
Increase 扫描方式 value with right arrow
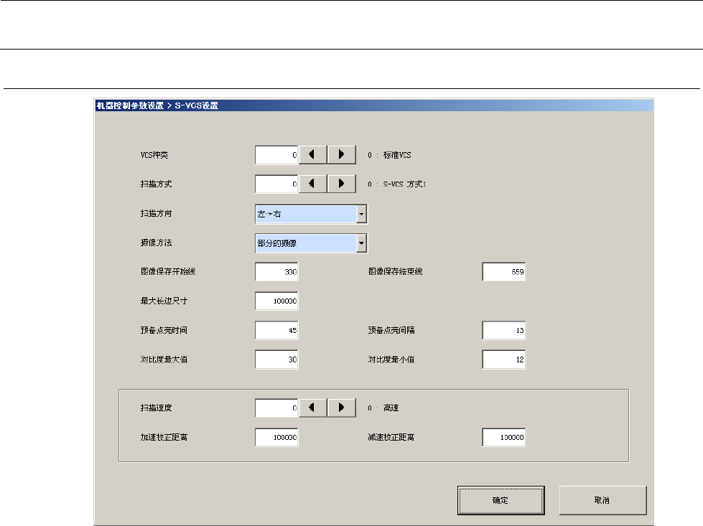[x=342, y=184]
